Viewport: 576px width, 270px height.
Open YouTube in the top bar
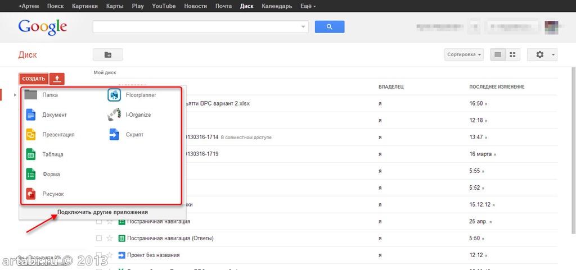pyautogui.click(x=164, y=6)
